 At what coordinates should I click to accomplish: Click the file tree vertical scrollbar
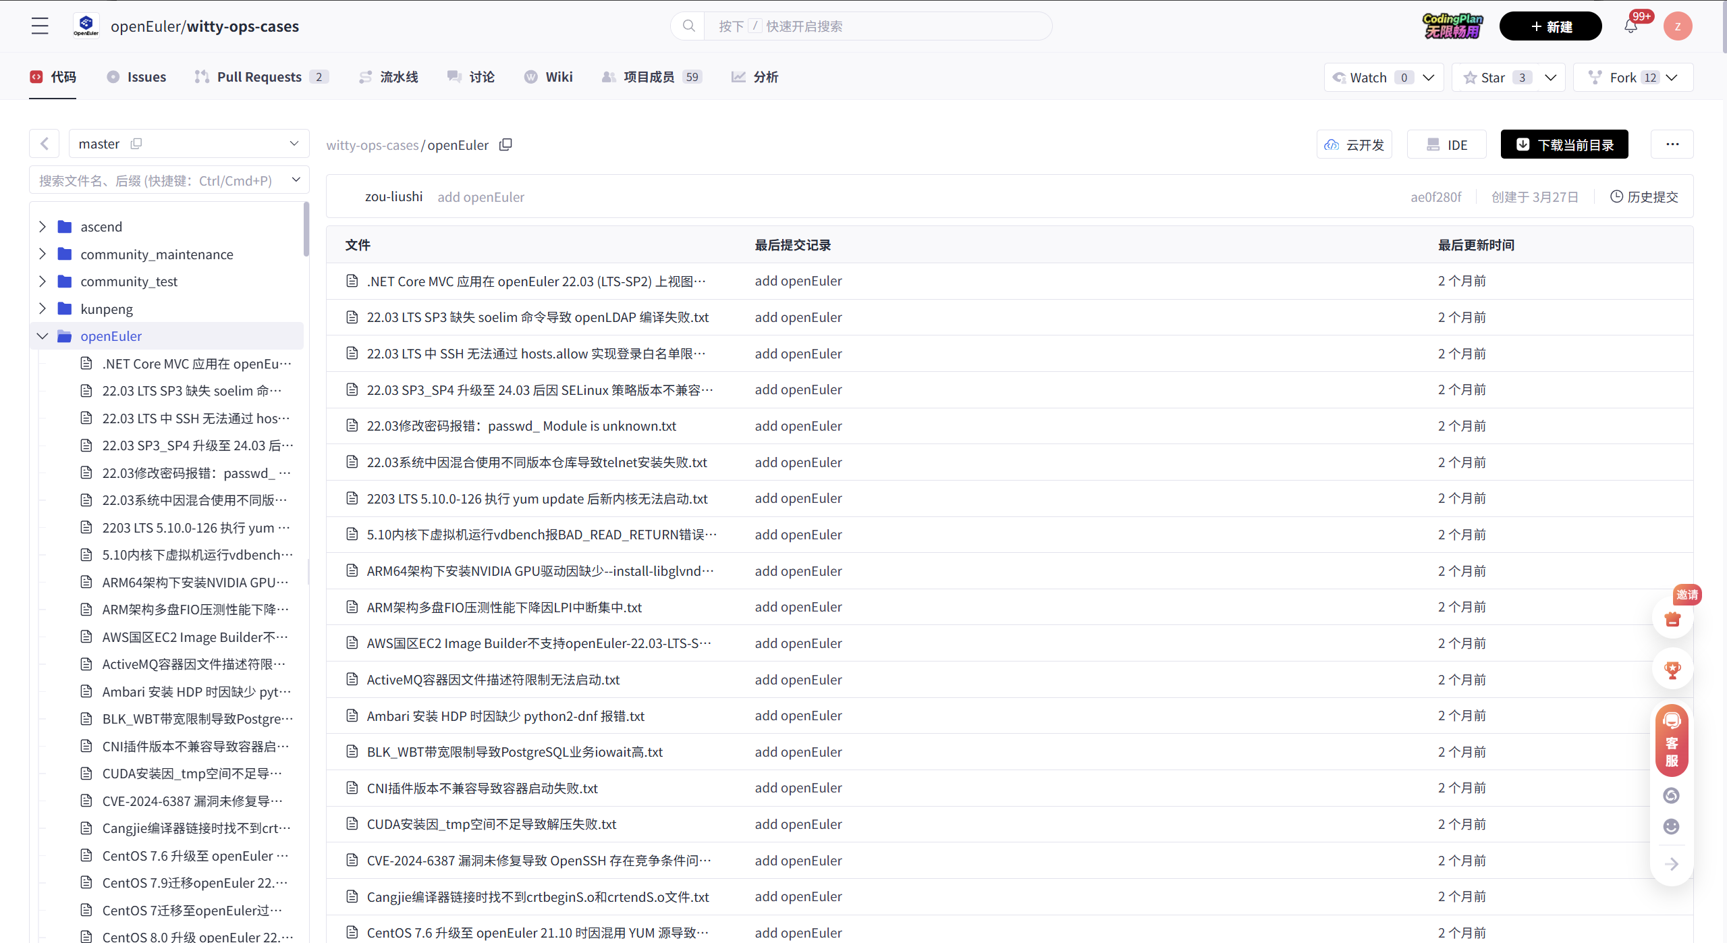tap(306, 230)
